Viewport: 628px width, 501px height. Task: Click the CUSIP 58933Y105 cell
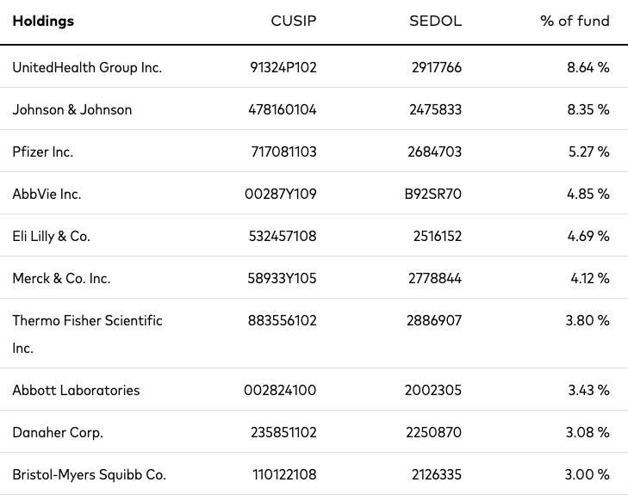pyautogui.click(x=282, y=278)
